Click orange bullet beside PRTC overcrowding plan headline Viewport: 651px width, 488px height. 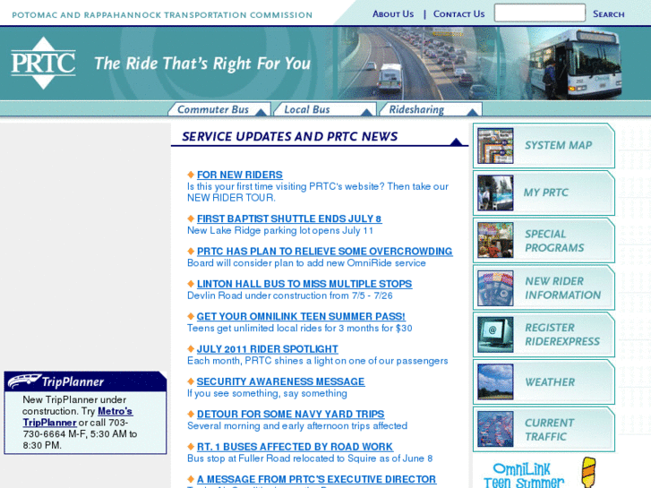(191, 251)
